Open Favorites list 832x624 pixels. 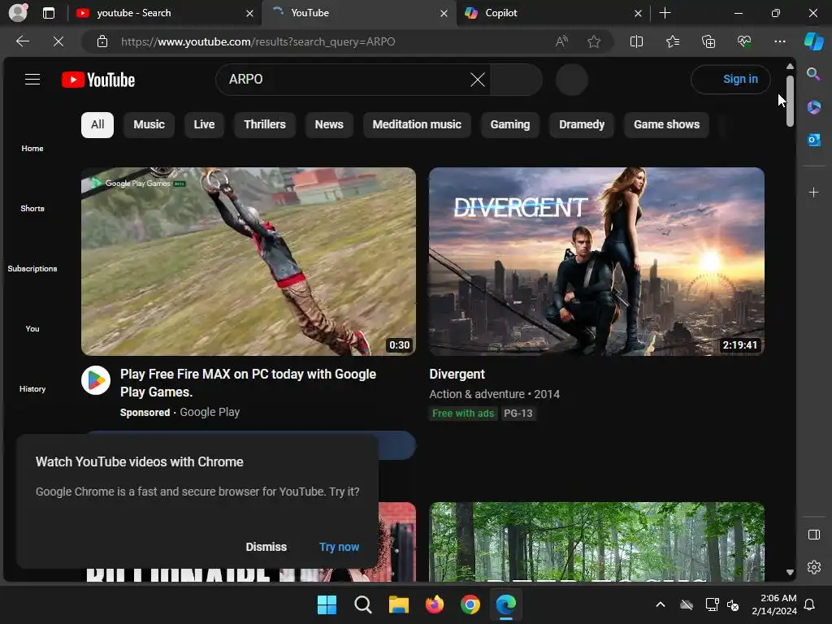click(672, 41)
